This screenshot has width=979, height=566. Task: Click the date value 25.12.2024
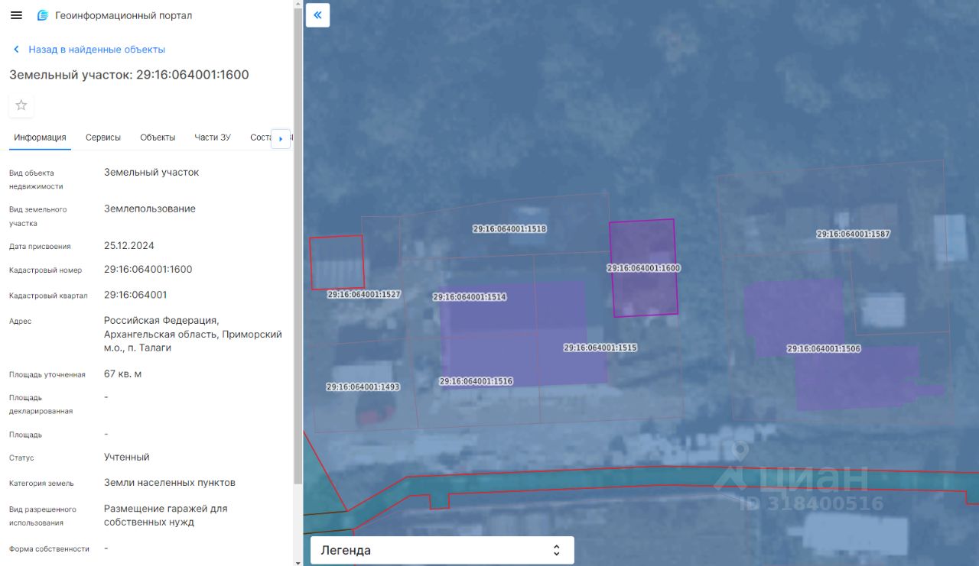(x=129, y=246)
